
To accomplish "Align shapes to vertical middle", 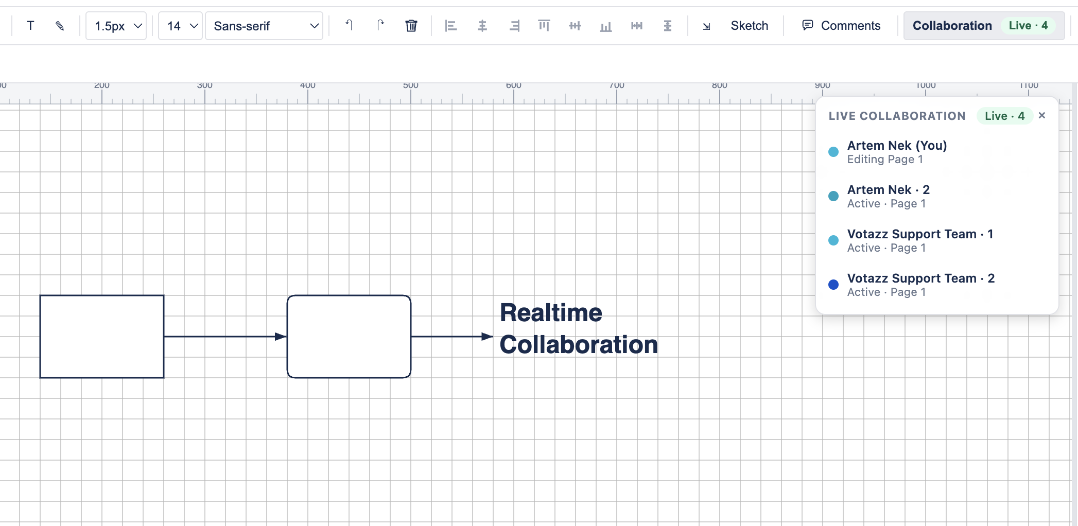I will click(x=575, y=26).
